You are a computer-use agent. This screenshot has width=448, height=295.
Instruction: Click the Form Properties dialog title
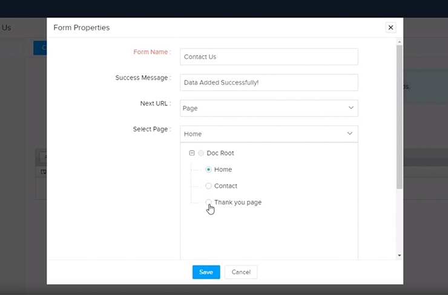[82, 28]
